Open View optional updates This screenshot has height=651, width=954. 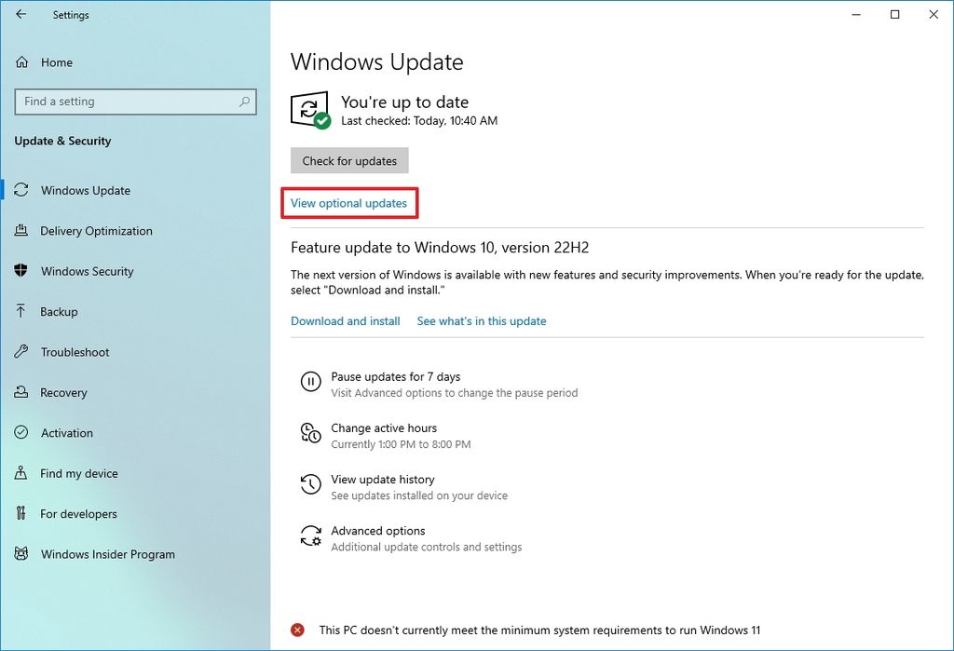[349, 202]
